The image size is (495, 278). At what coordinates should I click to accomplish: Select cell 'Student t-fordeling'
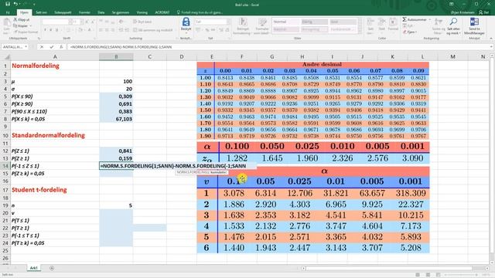tap(55, 190)
